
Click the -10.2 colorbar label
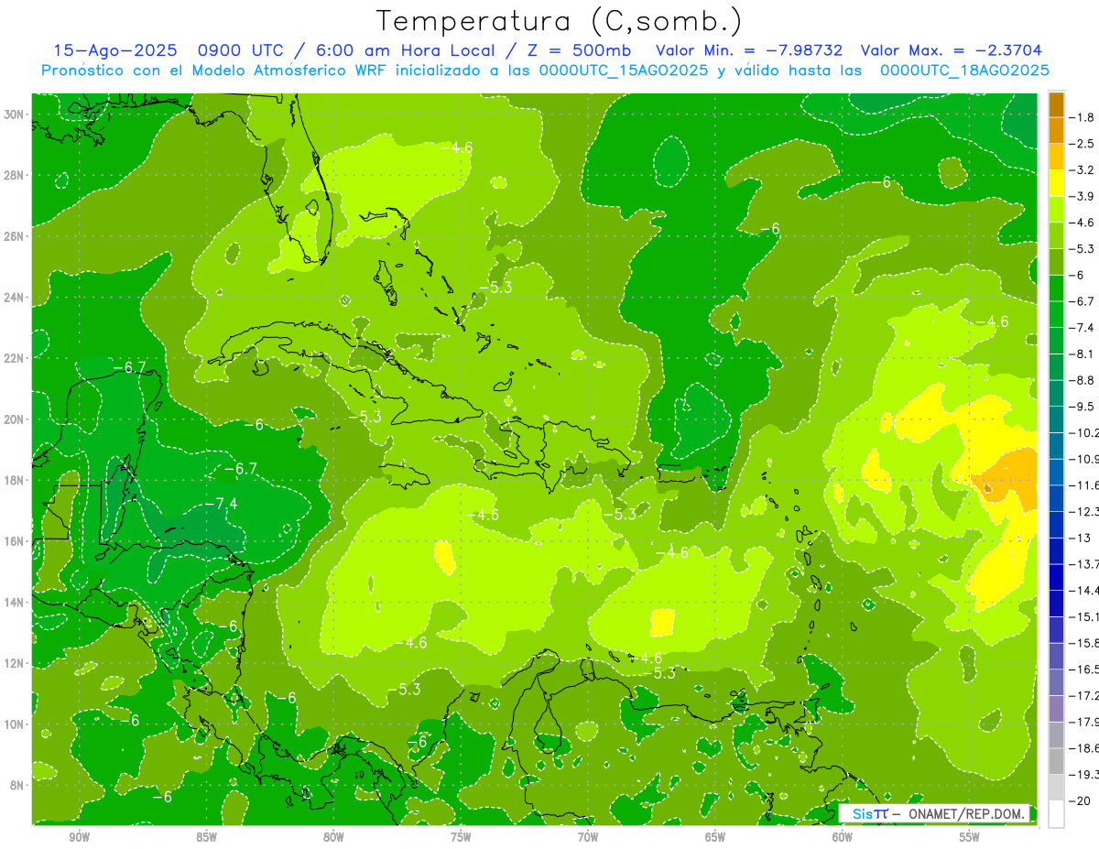point(1085,432)
